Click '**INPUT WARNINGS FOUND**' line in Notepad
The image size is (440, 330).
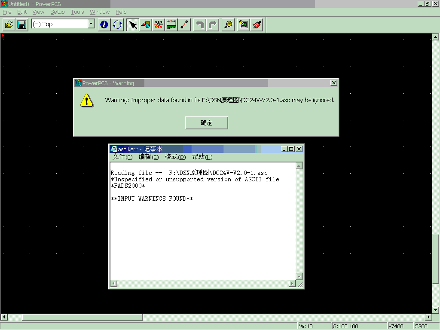click(152, 199)
